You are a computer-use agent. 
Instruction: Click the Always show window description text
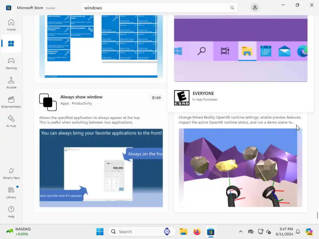point(90,120)
